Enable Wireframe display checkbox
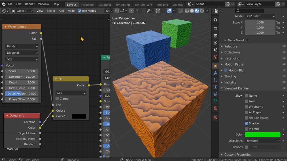Viewport: 287px width, 161px height. [x=246, y=107]
